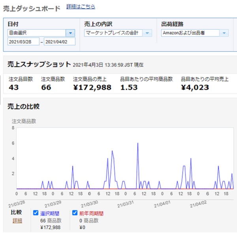
Task: Click the ¥172,988 sales value in snapshot
Action: pyautogui.click(x=92, y=88)
